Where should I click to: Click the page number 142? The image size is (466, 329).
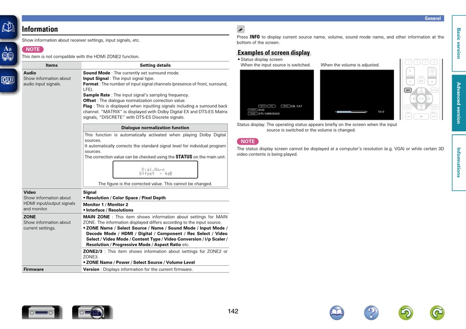tap(233, 311)
